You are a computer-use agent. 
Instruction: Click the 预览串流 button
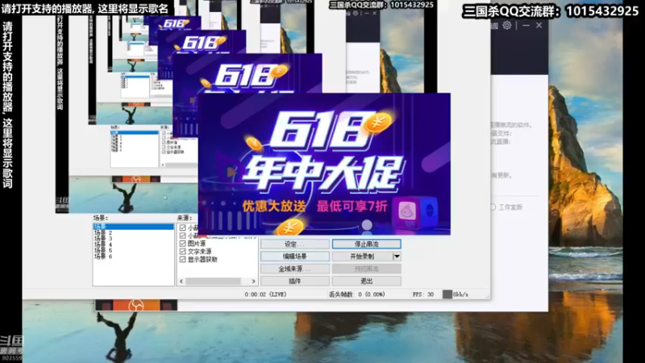pyautogui.click(x=367, y=269)
